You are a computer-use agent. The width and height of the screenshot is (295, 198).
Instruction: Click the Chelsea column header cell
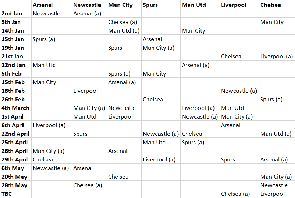277,5
